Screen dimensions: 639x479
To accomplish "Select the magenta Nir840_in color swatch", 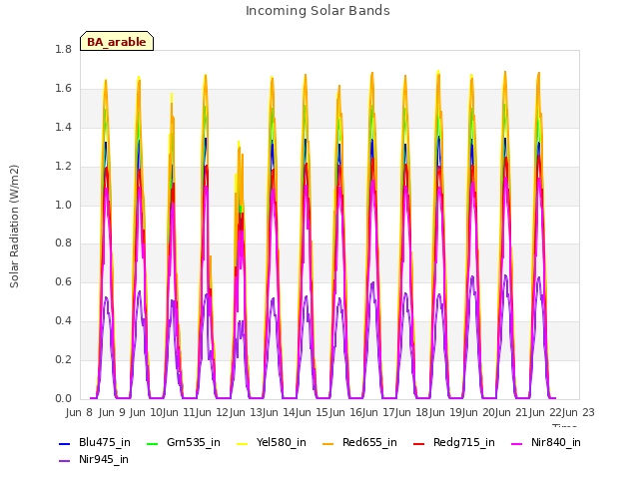I will point(517,443).
